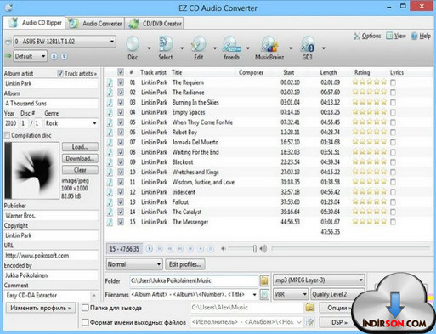Expand the freedb dropdown arrow
This screenshot has width=436, height=334.
248,48
